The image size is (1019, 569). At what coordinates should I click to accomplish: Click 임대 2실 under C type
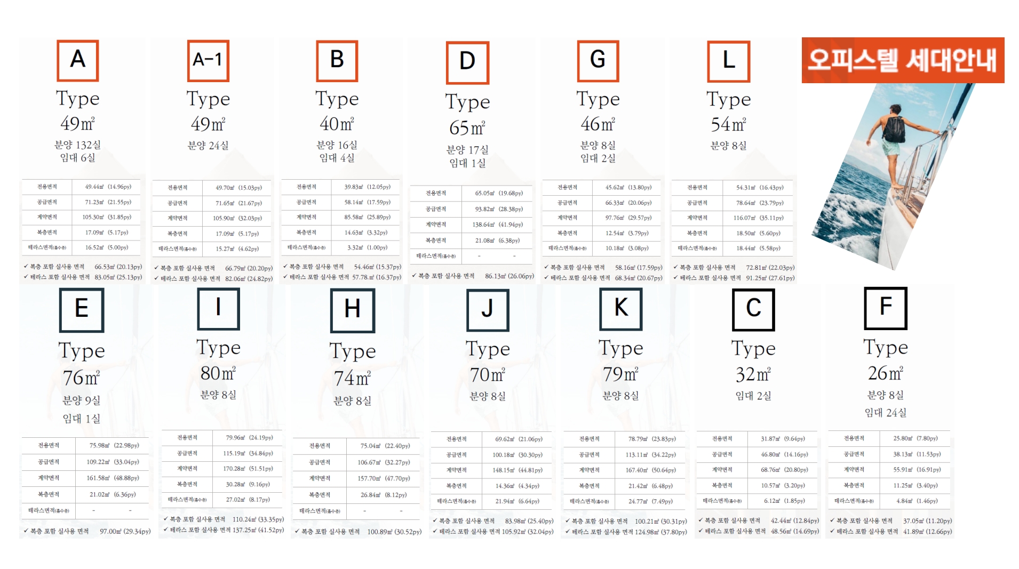click(x=753, y=395)
